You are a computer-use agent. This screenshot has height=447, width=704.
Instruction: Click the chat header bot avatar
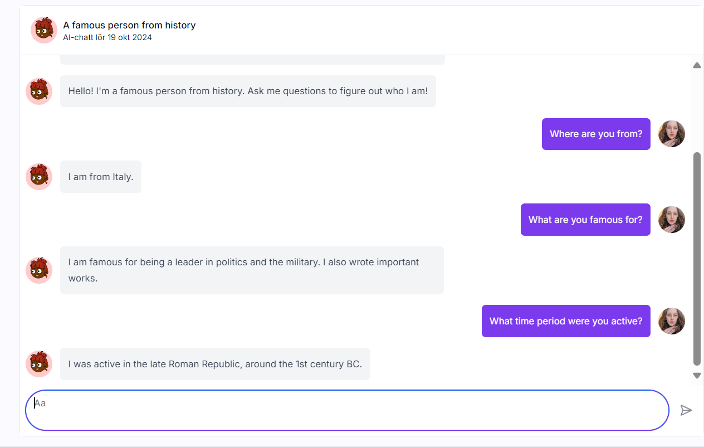click(44, 30)
